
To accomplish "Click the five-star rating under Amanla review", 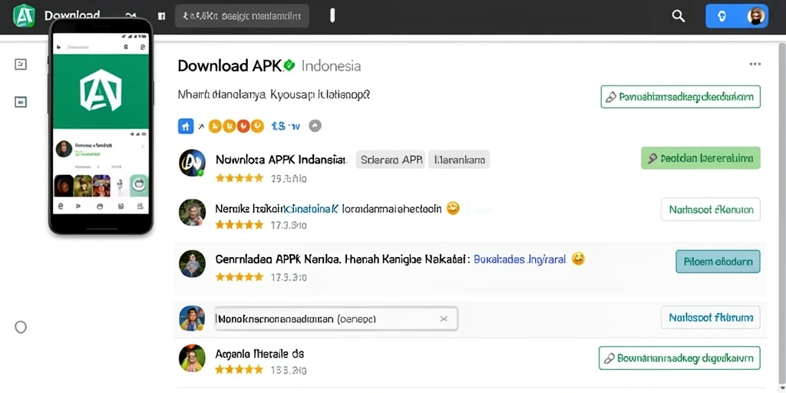I will (x=239, y=370).
